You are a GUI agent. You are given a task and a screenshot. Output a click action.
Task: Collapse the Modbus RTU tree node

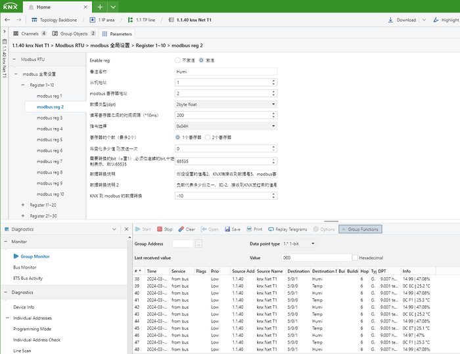(14, 59)
